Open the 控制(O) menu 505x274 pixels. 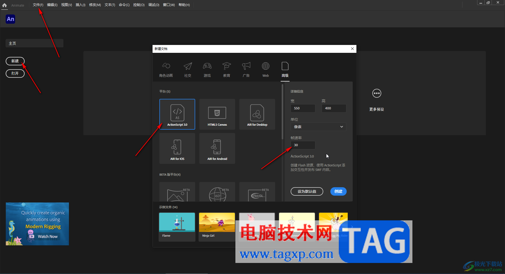tap(139, 5)
